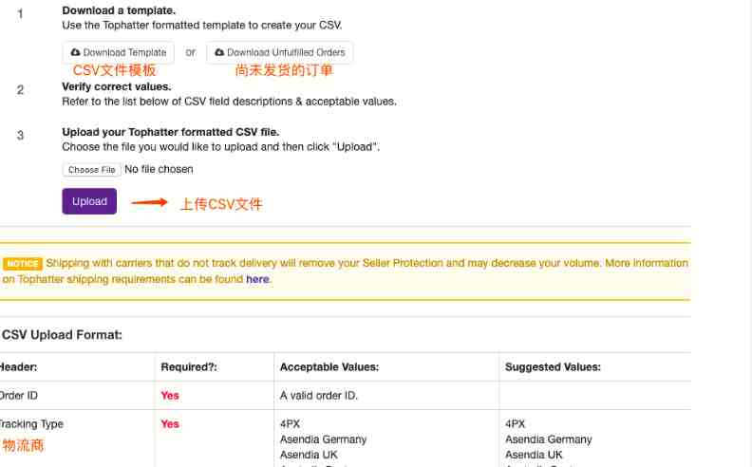Open the Choose File picker
Image resolution: width=752 pixels, height=467 pixels.
91,170
